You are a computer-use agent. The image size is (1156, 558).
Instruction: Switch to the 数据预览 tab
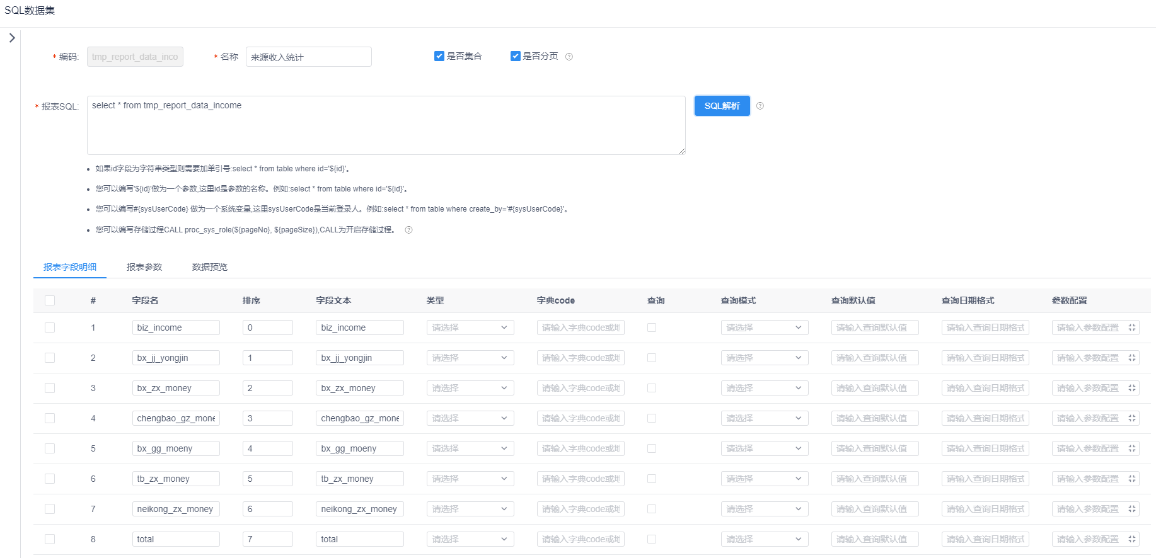[x=210, y=267]
